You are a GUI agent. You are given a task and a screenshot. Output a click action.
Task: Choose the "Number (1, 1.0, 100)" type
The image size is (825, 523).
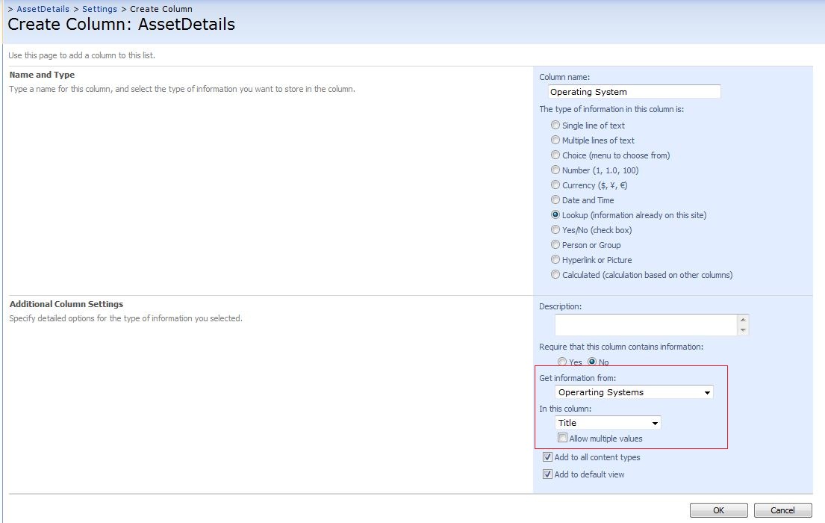tap(555, 170)
